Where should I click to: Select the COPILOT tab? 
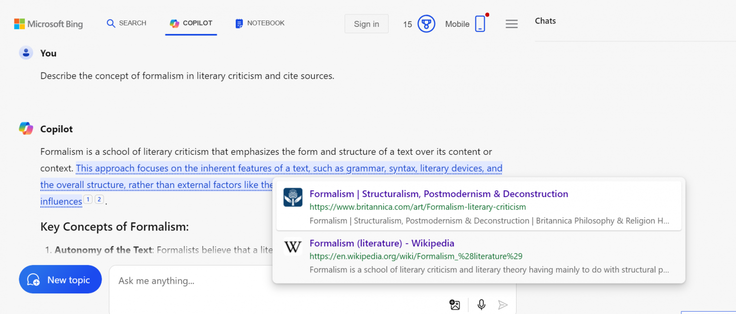click(x=191, y=23)
